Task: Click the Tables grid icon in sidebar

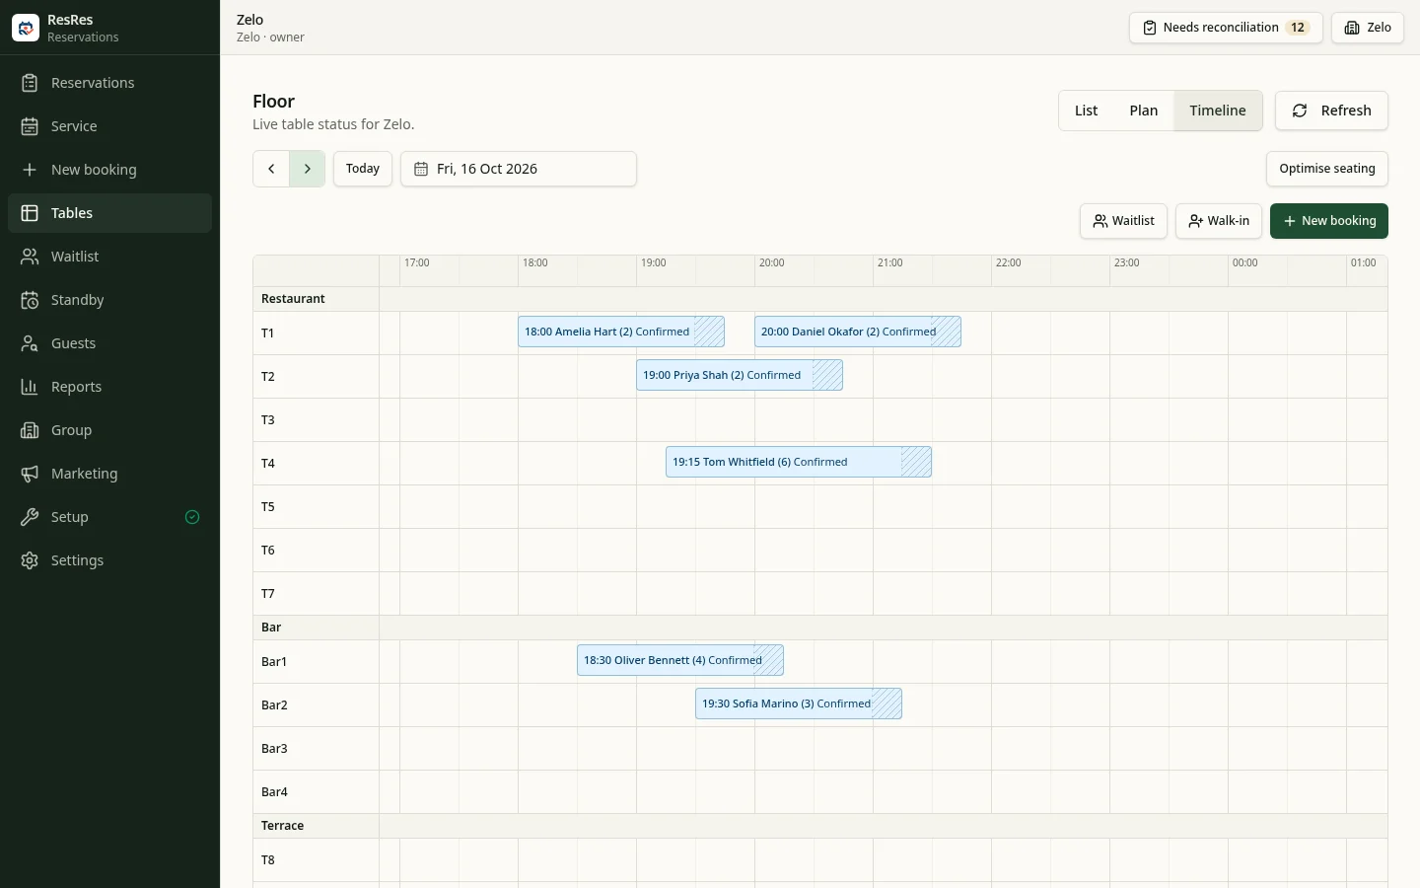Action: (30, 213)
